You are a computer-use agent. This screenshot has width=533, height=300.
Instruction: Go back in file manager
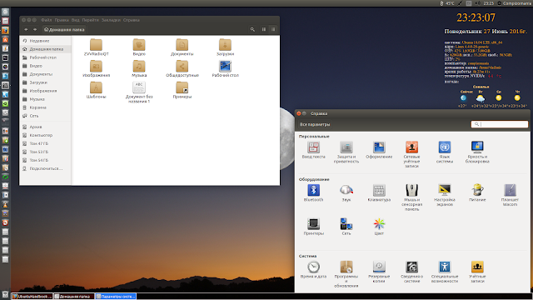pos(26,30)
